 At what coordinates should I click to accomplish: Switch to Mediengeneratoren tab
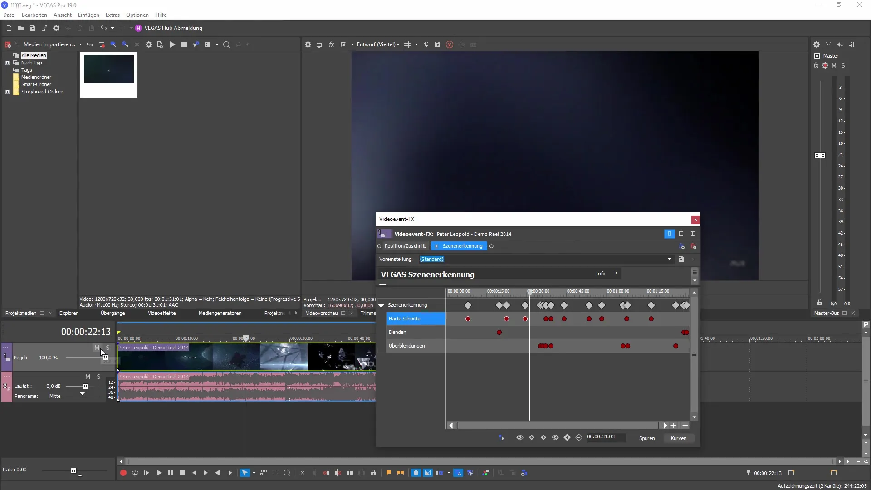tap(220, 313)
